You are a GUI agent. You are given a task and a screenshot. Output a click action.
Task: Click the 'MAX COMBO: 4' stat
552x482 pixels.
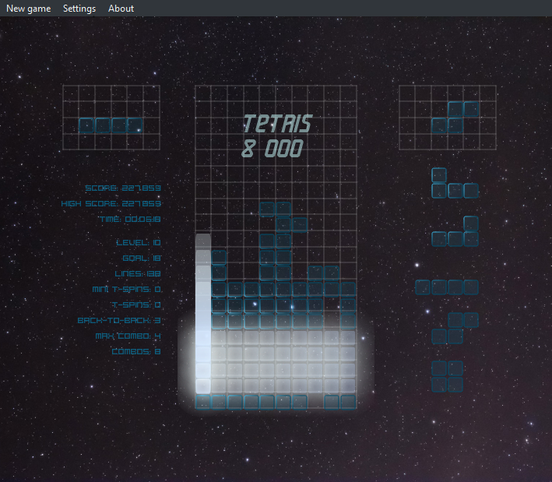click(128, 336)
